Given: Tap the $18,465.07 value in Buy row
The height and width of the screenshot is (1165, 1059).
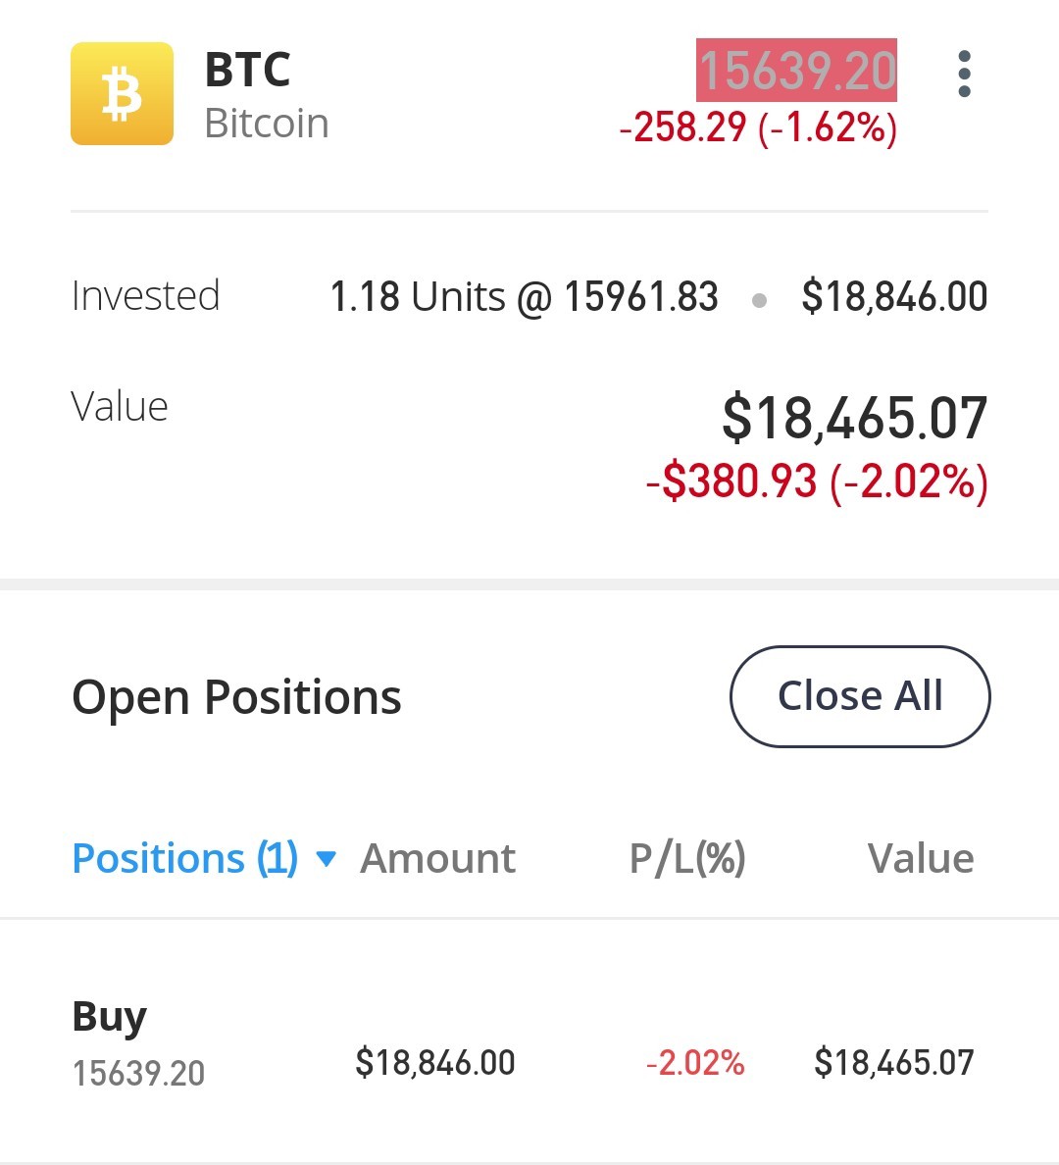Looking at the screenshot, I should (894, 1062).
